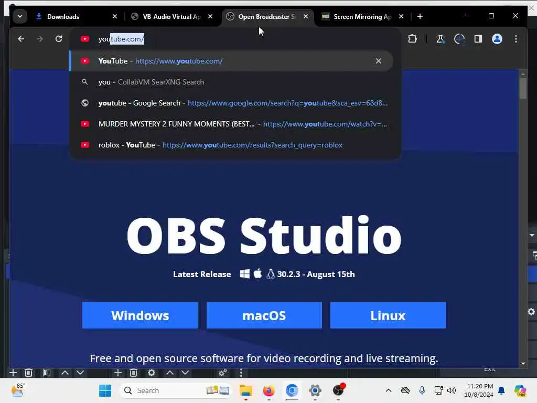Switch to the VB-Audio Virtual Ap tab

[171, 16]
